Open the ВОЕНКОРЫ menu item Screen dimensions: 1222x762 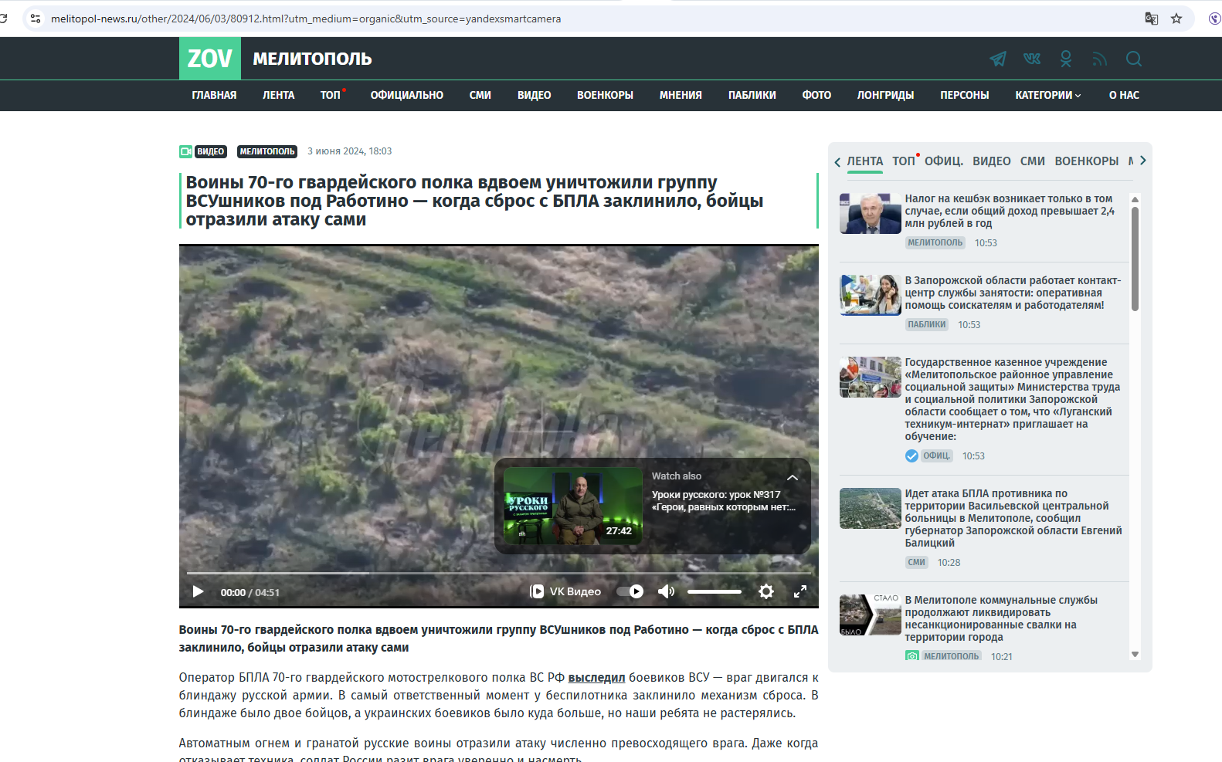[x=605, y=95]
